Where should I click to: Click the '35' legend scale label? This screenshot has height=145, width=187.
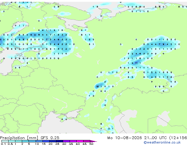[x=71, y=144]
